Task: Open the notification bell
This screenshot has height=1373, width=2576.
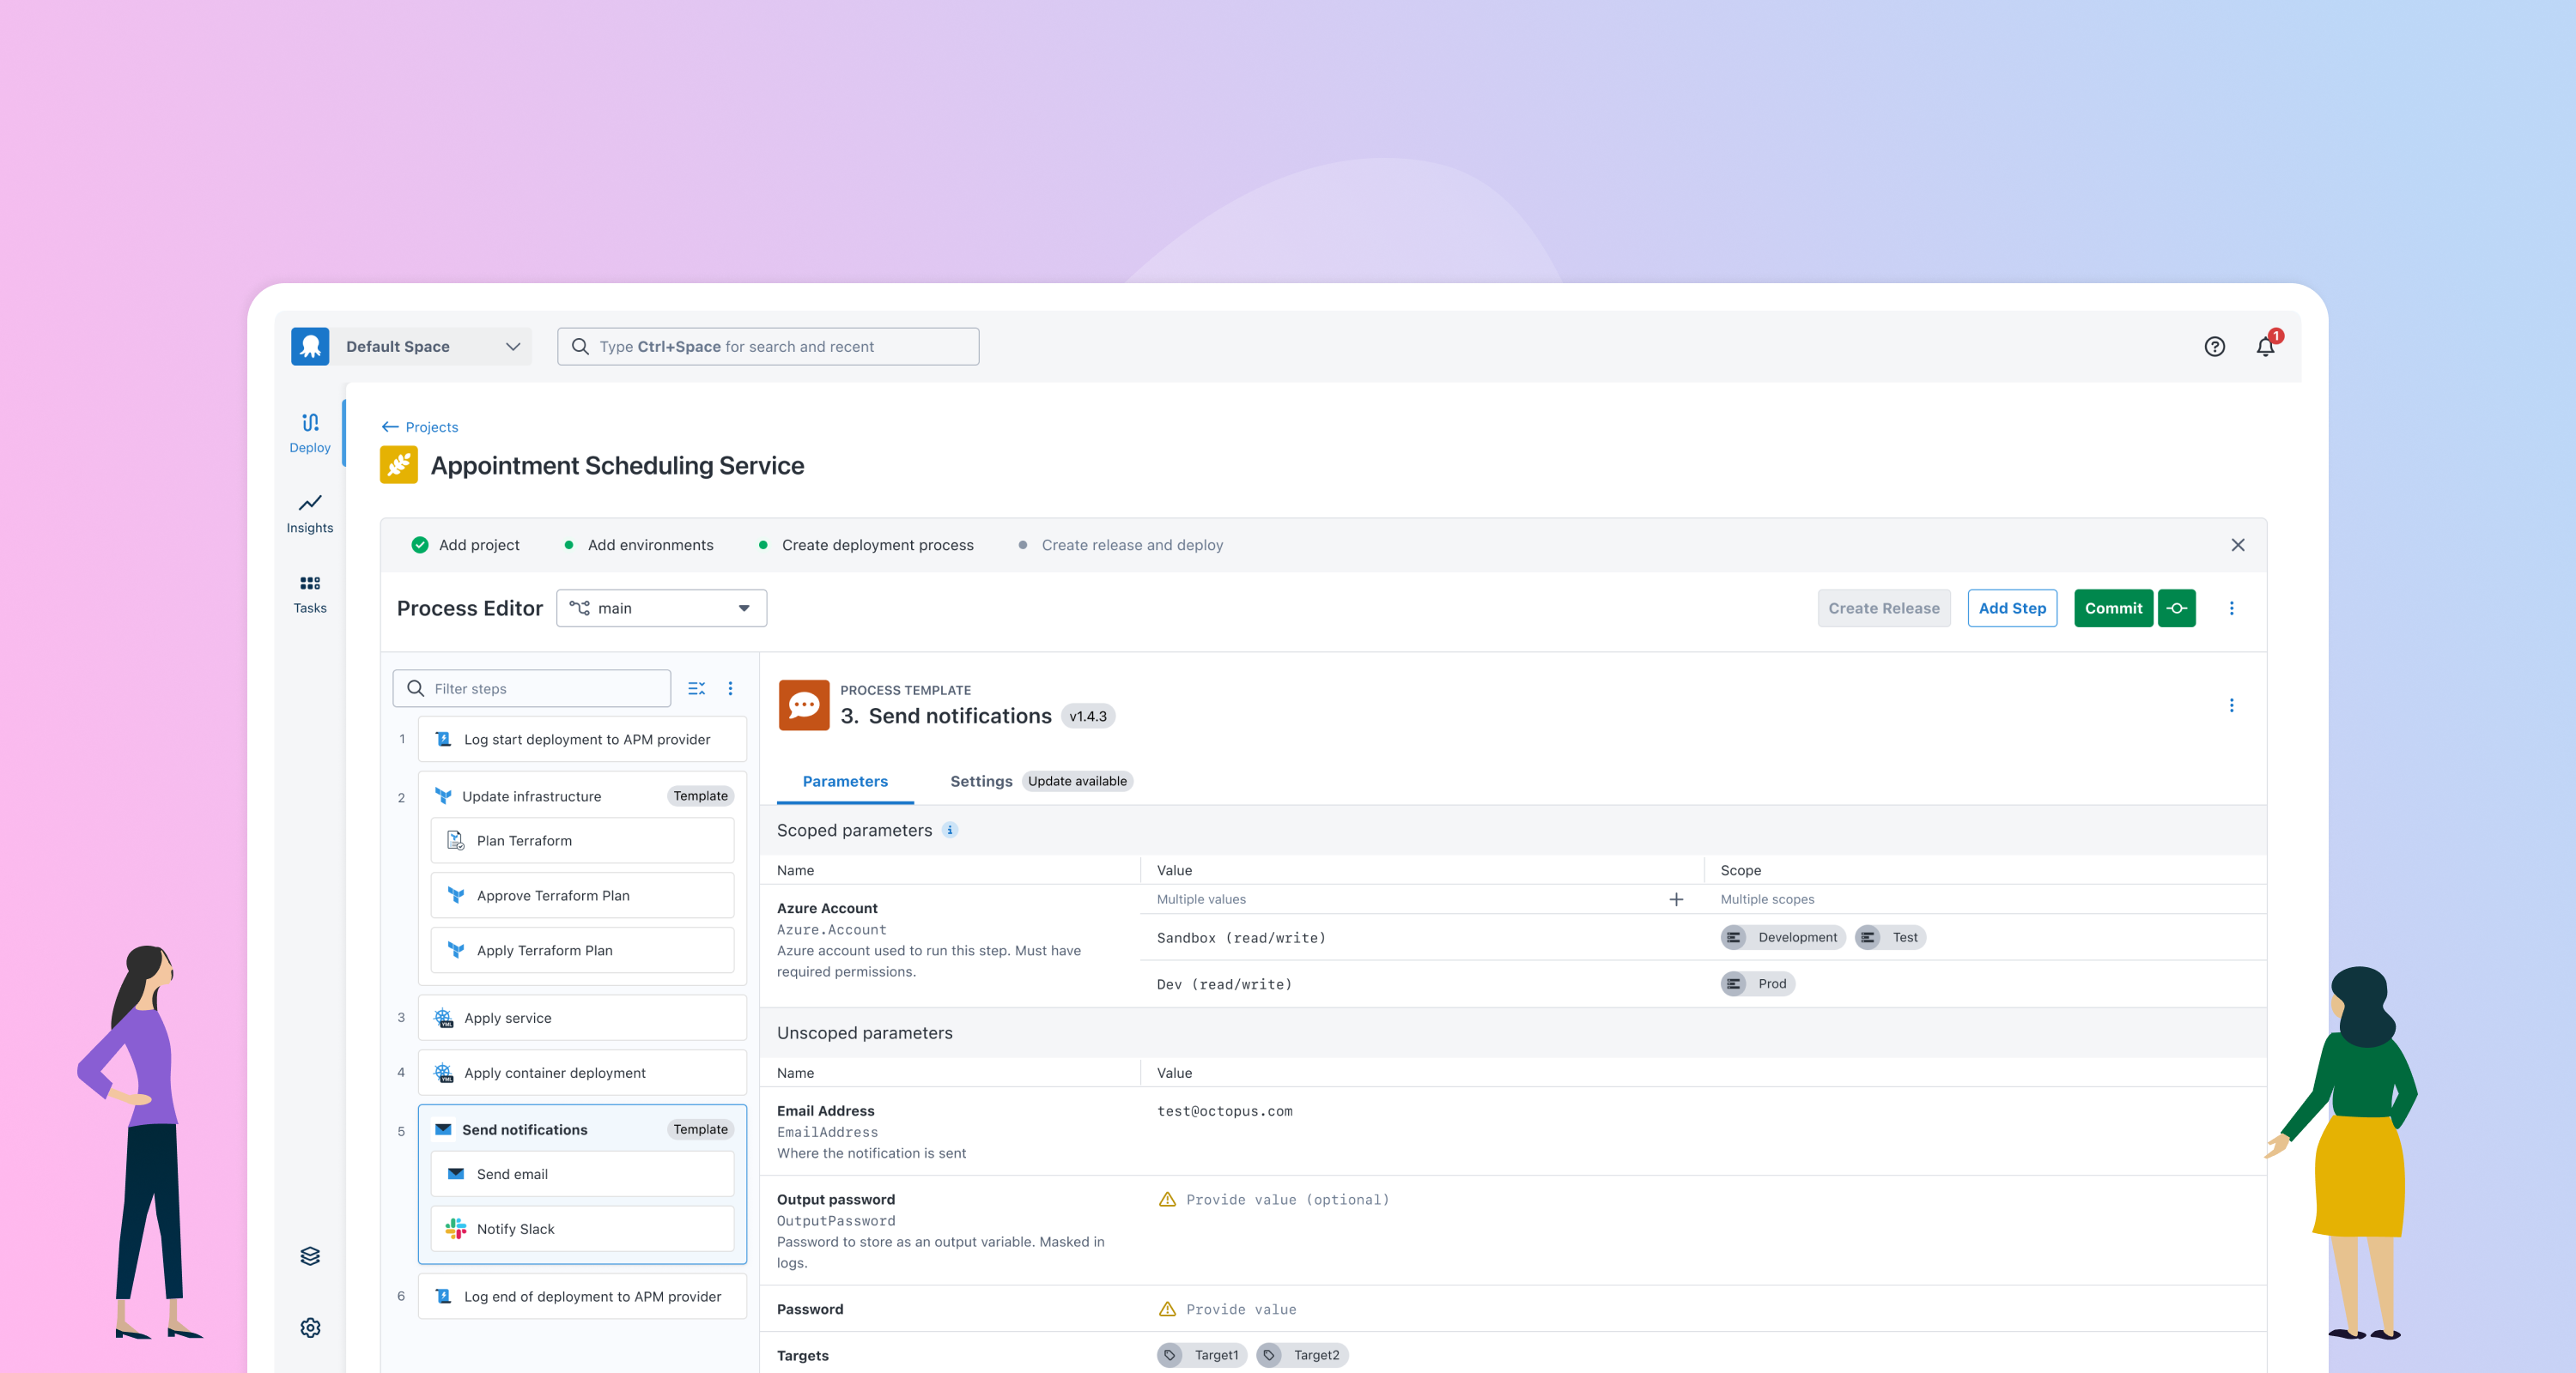Action: pyautogui.click(x=2265, y=346)
